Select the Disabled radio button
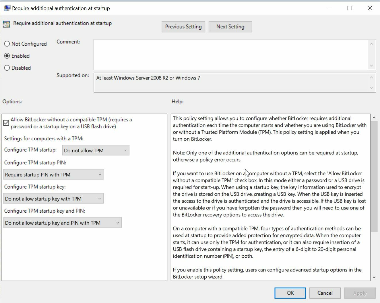380x303 pixels. point(7,68)
